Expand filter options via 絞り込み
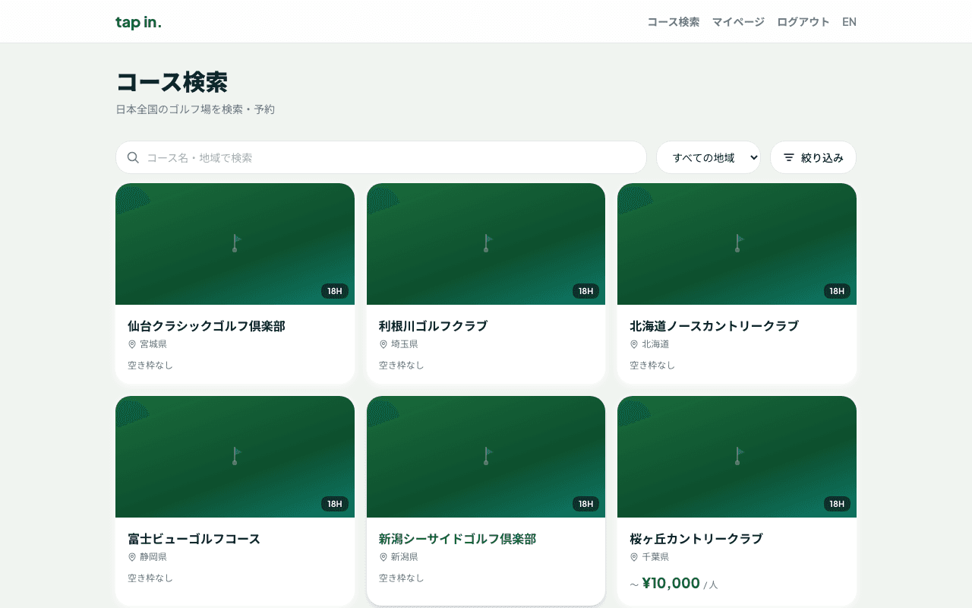This screenshot has width=972, height=608. coord(813,157)
